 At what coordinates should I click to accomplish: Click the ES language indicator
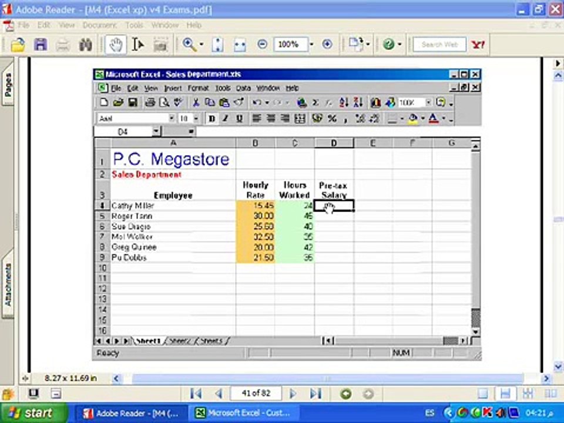click(429, 413)
